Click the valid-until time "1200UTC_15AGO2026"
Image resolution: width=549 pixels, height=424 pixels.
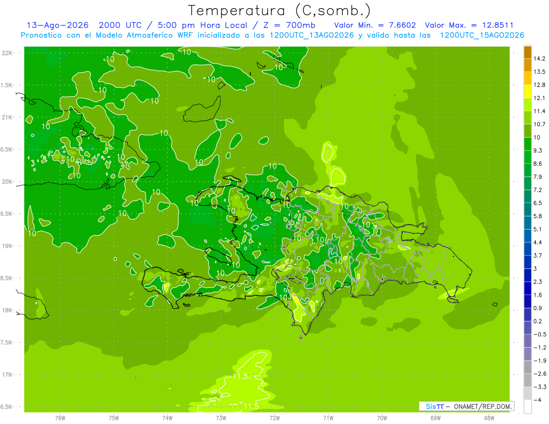coord(482,35)
